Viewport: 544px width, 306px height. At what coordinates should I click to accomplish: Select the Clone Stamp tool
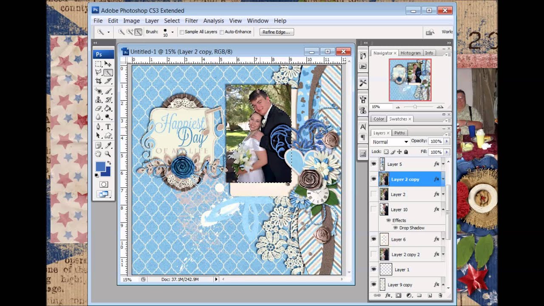(x=99, y=100)
